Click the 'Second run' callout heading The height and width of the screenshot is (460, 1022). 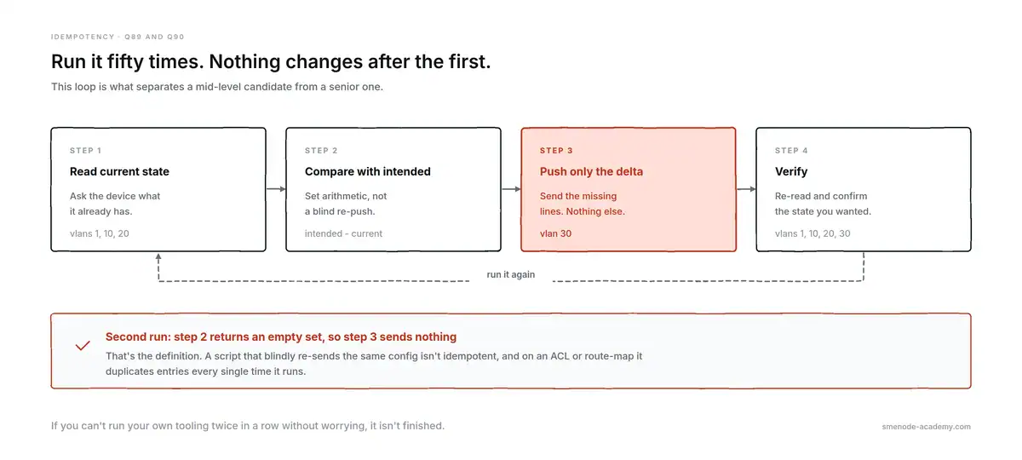pos(281,337)
